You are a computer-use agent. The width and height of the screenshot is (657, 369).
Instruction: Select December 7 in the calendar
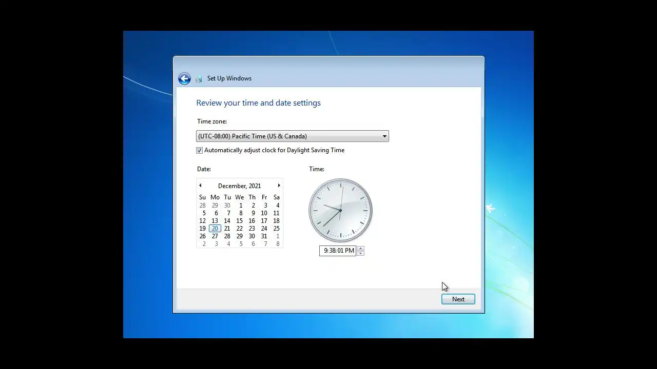click(x=228, y=213)
